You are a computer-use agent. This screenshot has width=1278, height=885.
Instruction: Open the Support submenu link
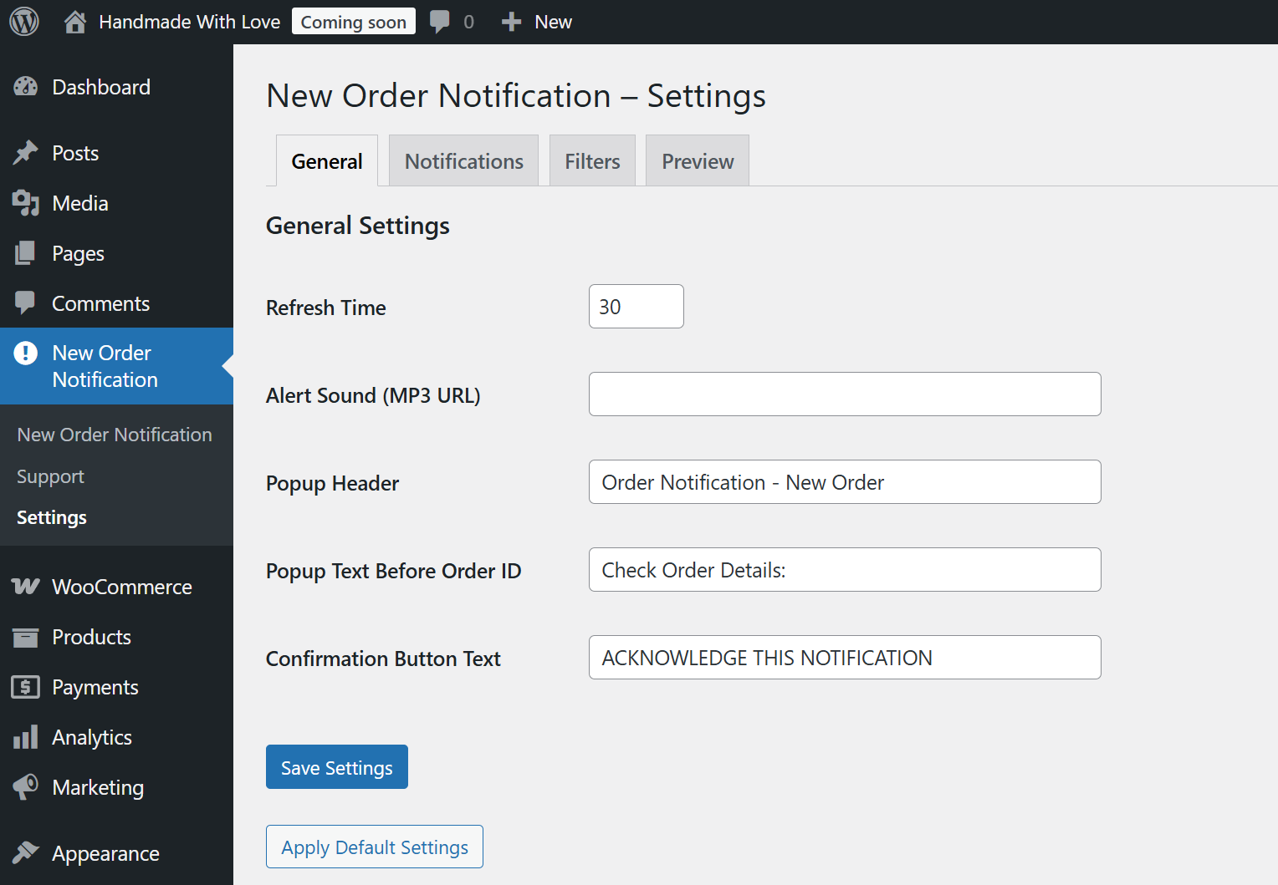(50, 476)
